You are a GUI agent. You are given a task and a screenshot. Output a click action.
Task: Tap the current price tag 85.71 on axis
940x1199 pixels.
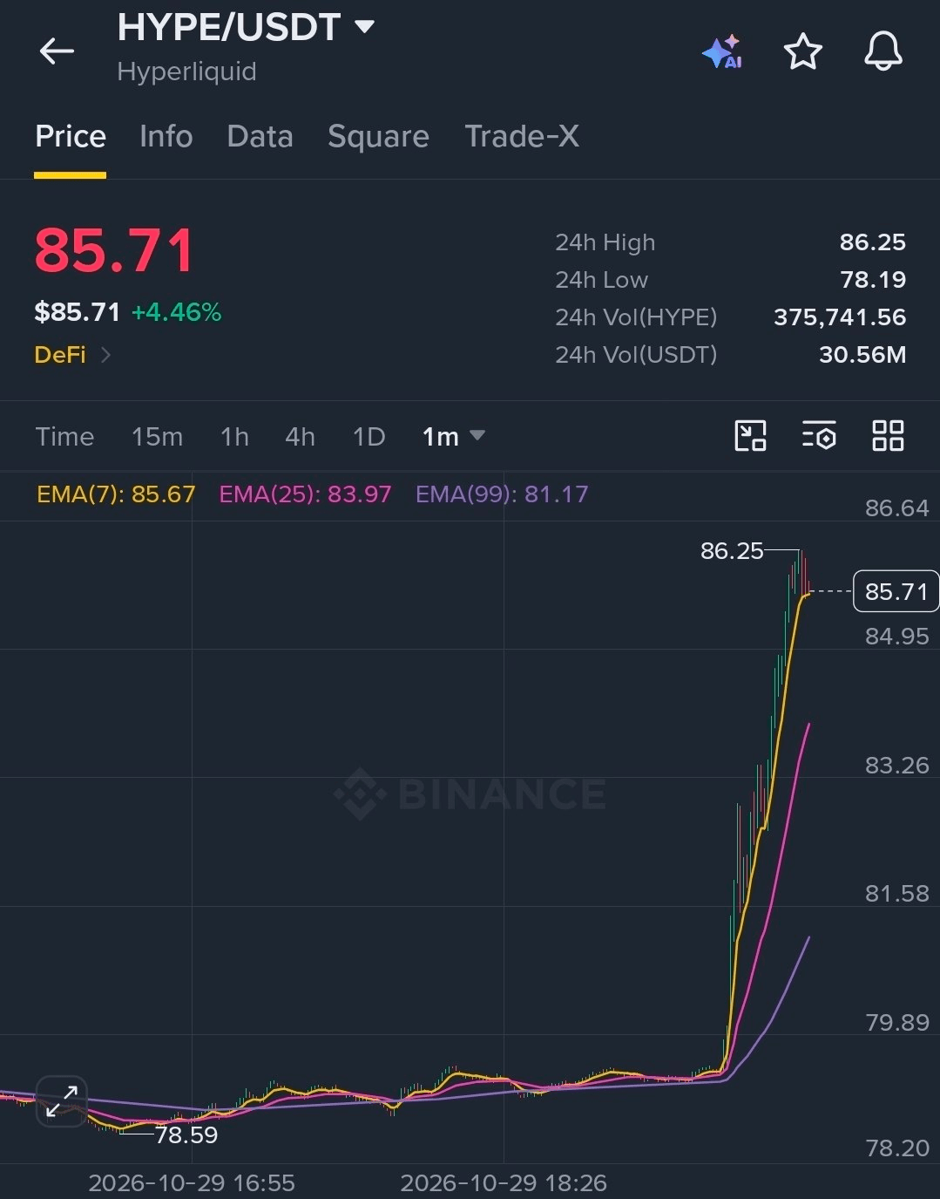tap(896, 591)
